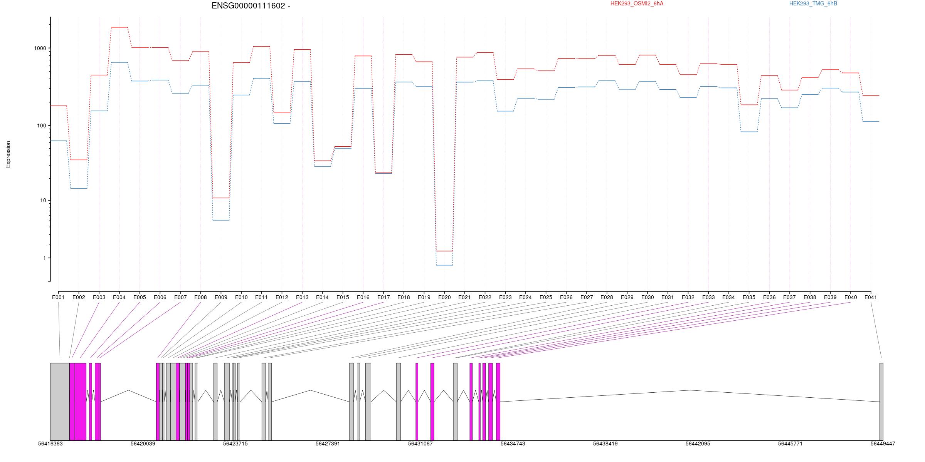Click exon label E002
925x462 pixels.
coord(79,297)
